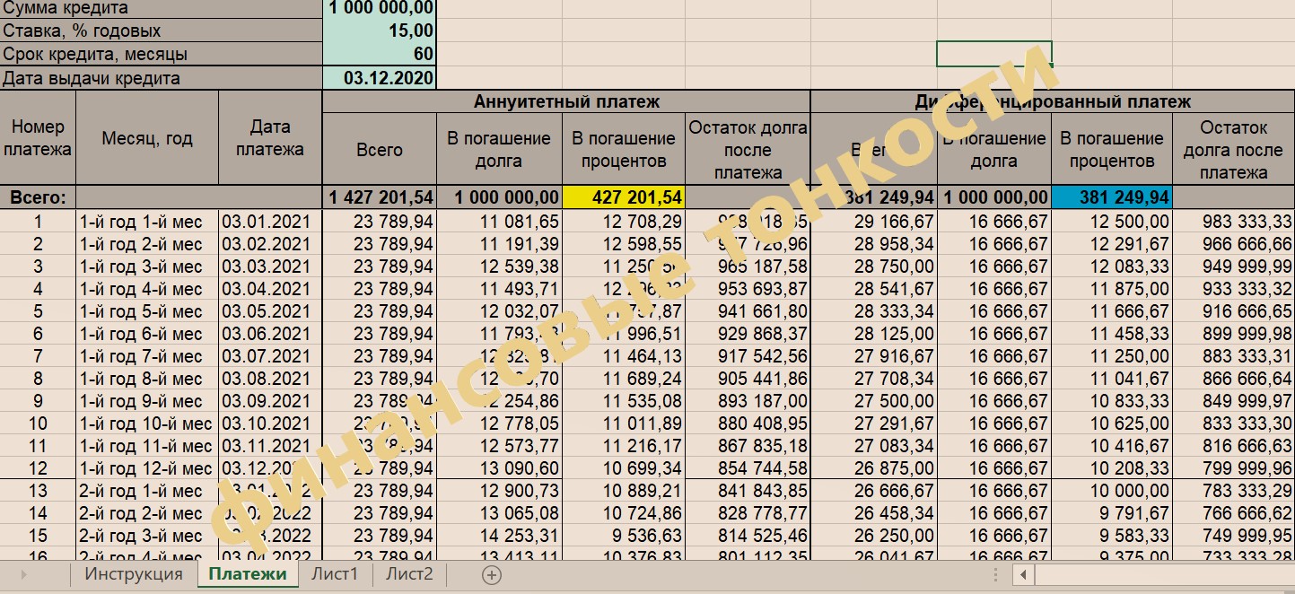Select the interest rate cell 15,00

point(379,31)
